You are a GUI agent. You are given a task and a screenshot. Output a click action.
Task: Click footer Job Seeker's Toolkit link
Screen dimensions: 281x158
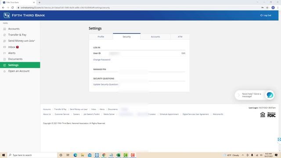pos(92,114)
